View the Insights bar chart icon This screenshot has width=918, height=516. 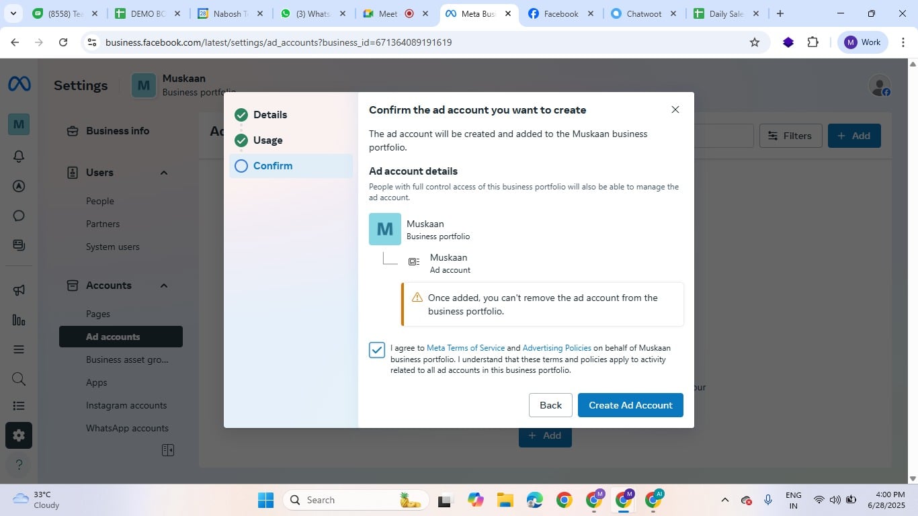pyautogui.click(x=18, y=320)
